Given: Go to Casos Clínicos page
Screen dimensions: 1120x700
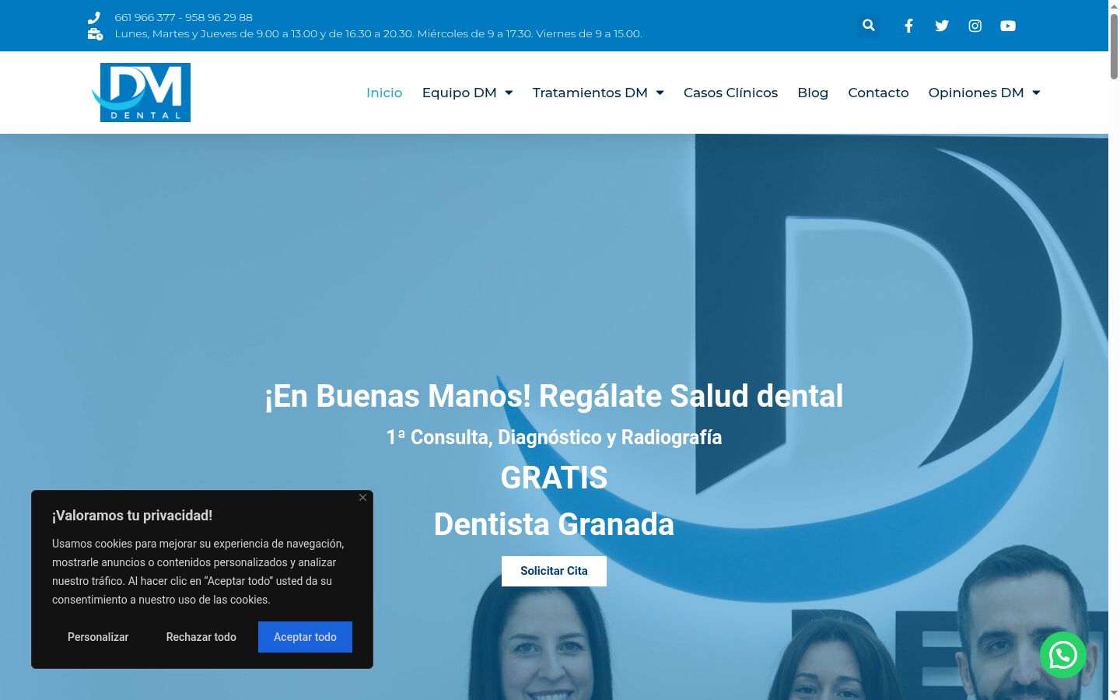Looking at the screenshot, I should (730, 93).
